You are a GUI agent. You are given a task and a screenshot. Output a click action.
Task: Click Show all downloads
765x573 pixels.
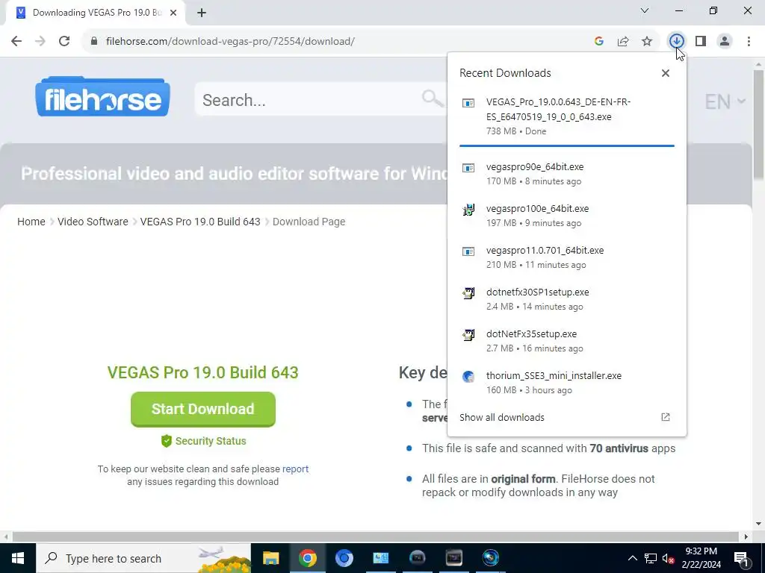click(501, 418)
